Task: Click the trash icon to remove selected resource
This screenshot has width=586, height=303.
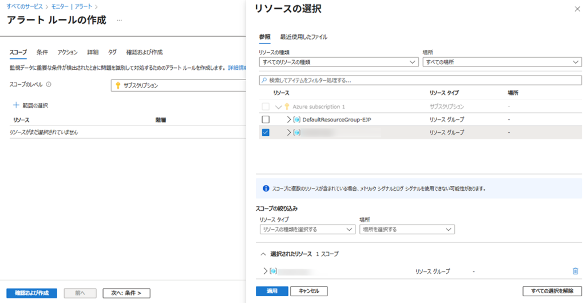Action: click(x=575, y=271)
